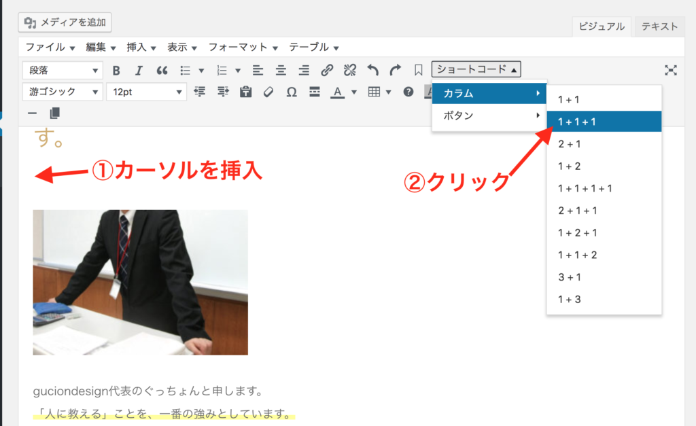696x426 pixels.
Task: Open the 游ゴシック font family dropdown
Action: [63, 92]
